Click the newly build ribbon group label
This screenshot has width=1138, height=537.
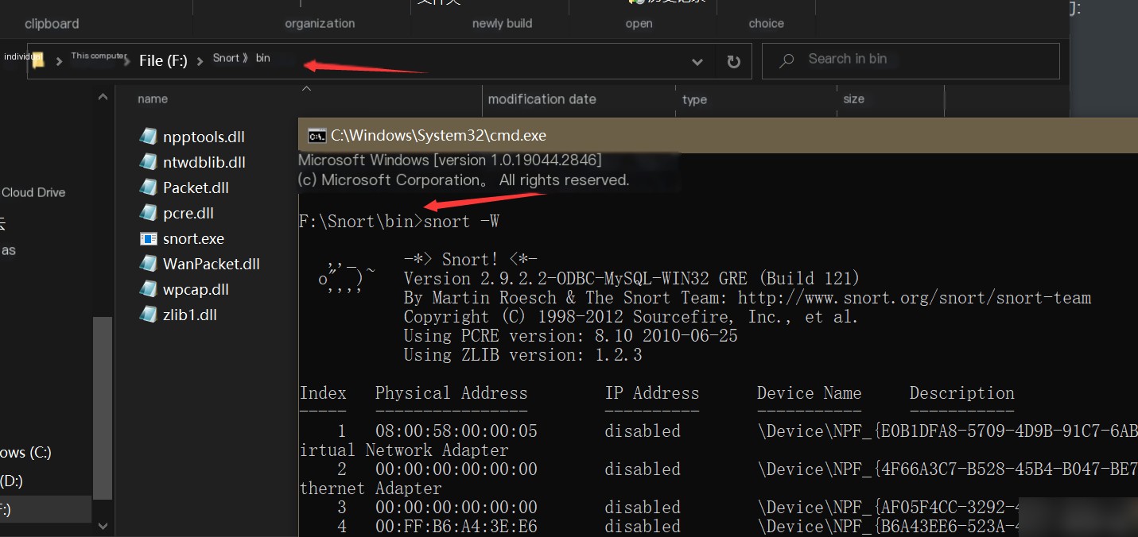(x=502, y=24)
